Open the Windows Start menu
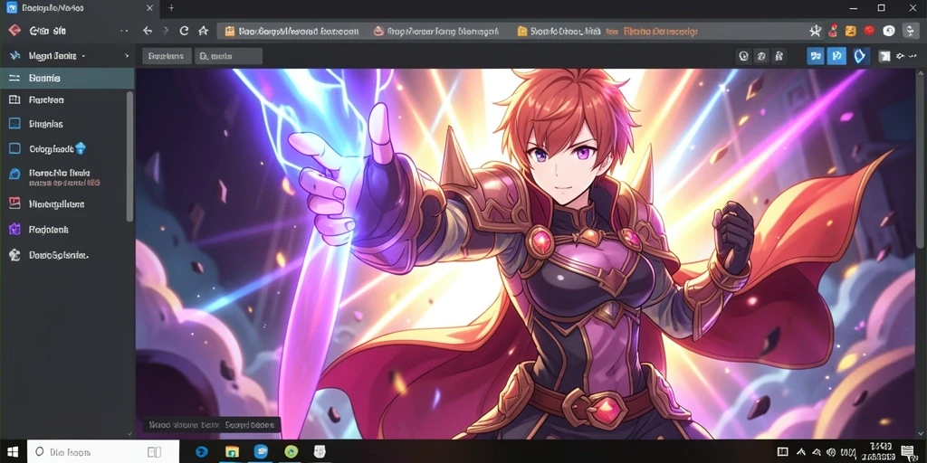The width and height of the screenshot is (927, 463). pyautogui.click(x=13, y=452)
